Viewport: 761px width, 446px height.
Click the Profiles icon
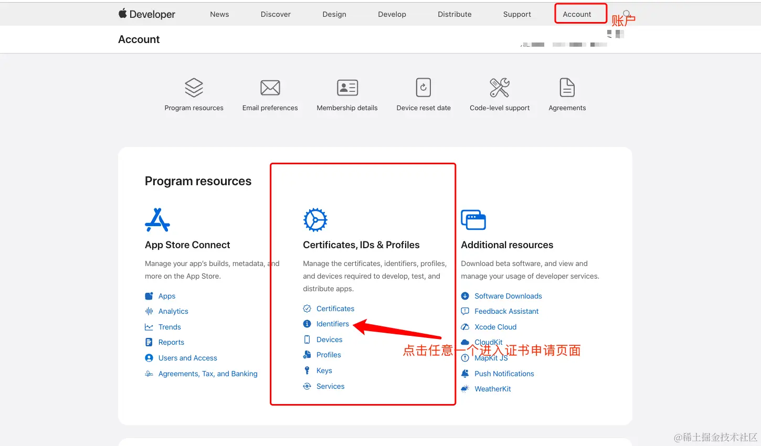307,355
